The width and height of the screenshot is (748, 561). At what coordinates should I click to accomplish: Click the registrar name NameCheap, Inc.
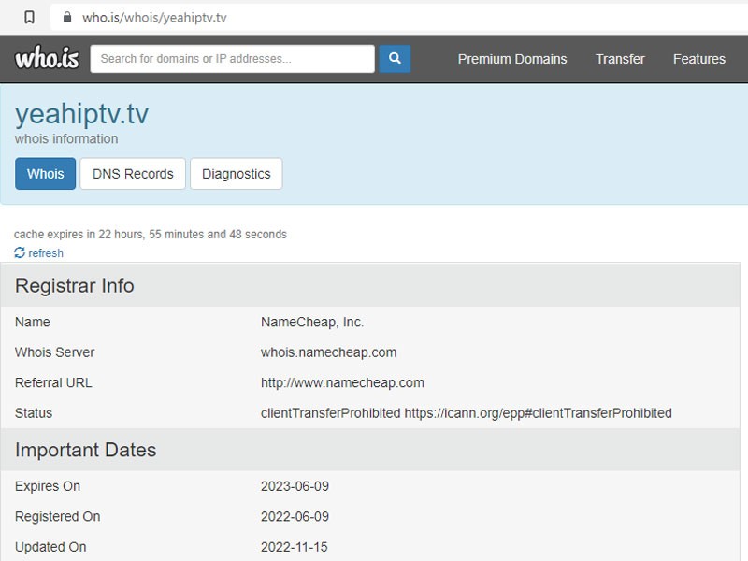[312, 322]
